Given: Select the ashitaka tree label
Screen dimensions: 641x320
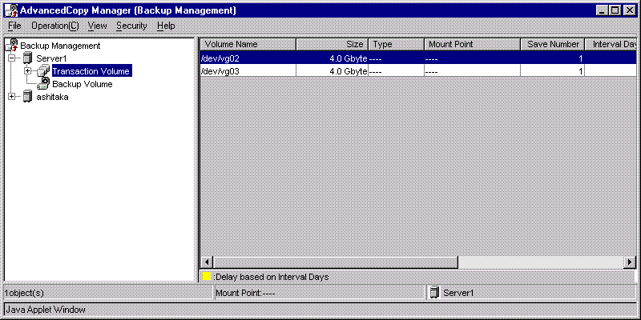Looking at the screenshot, I should click(52, 97).
